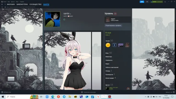Select the badge icon showing number 4
Screen dimensions: 176x99
pos(114,45)
